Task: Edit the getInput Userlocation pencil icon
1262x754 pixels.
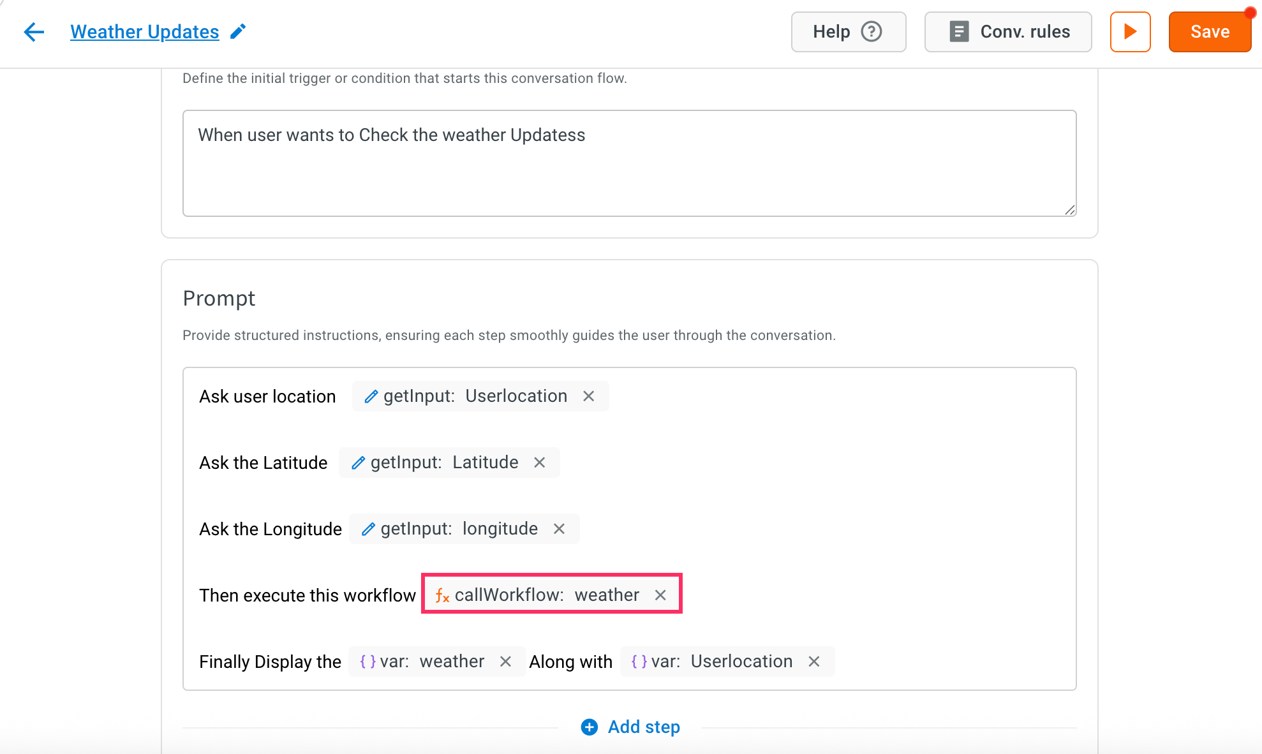Action: tap(371, 396)
